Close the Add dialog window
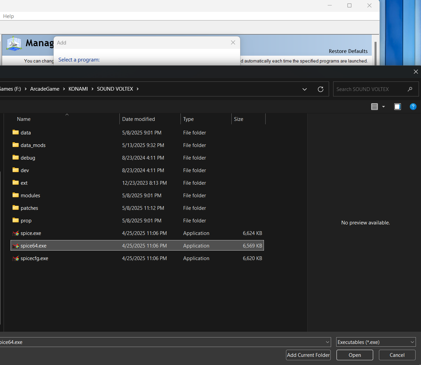Screen dimensions: 421x365 pyautogui.click(x=233, y=42)
